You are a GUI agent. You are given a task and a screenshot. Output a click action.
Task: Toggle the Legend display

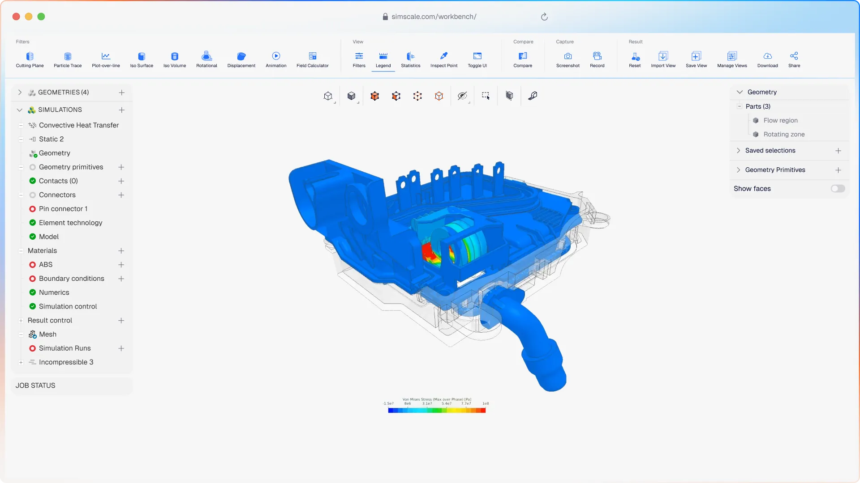[x=383, y=59]
